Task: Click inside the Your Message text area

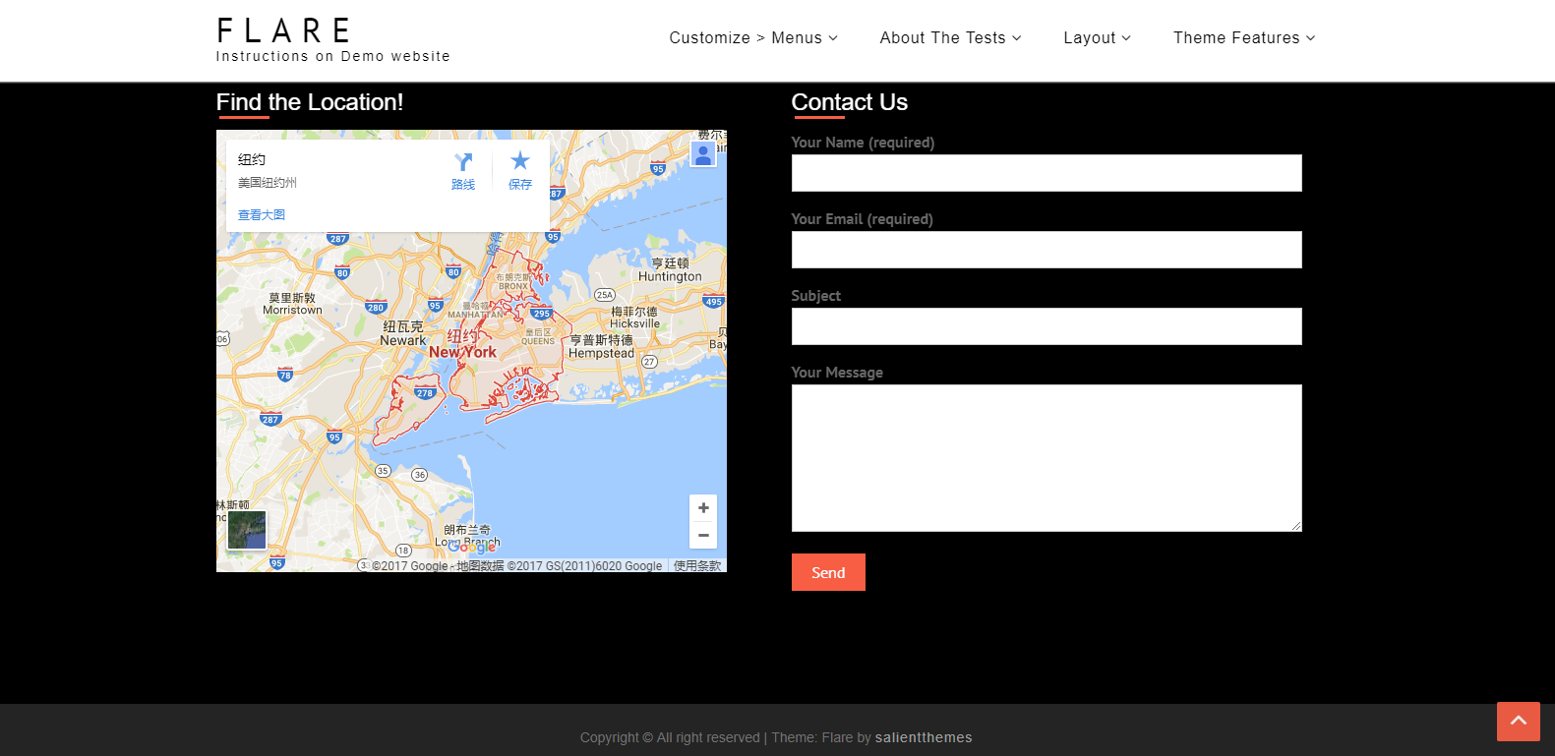Action: pos(1047,458)
